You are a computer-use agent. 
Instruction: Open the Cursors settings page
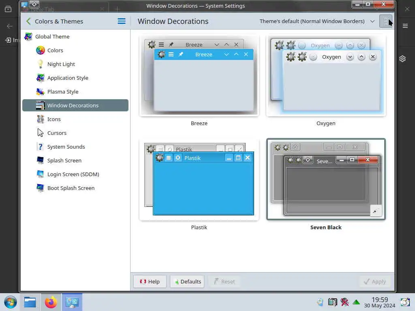(x=75, y=133)
